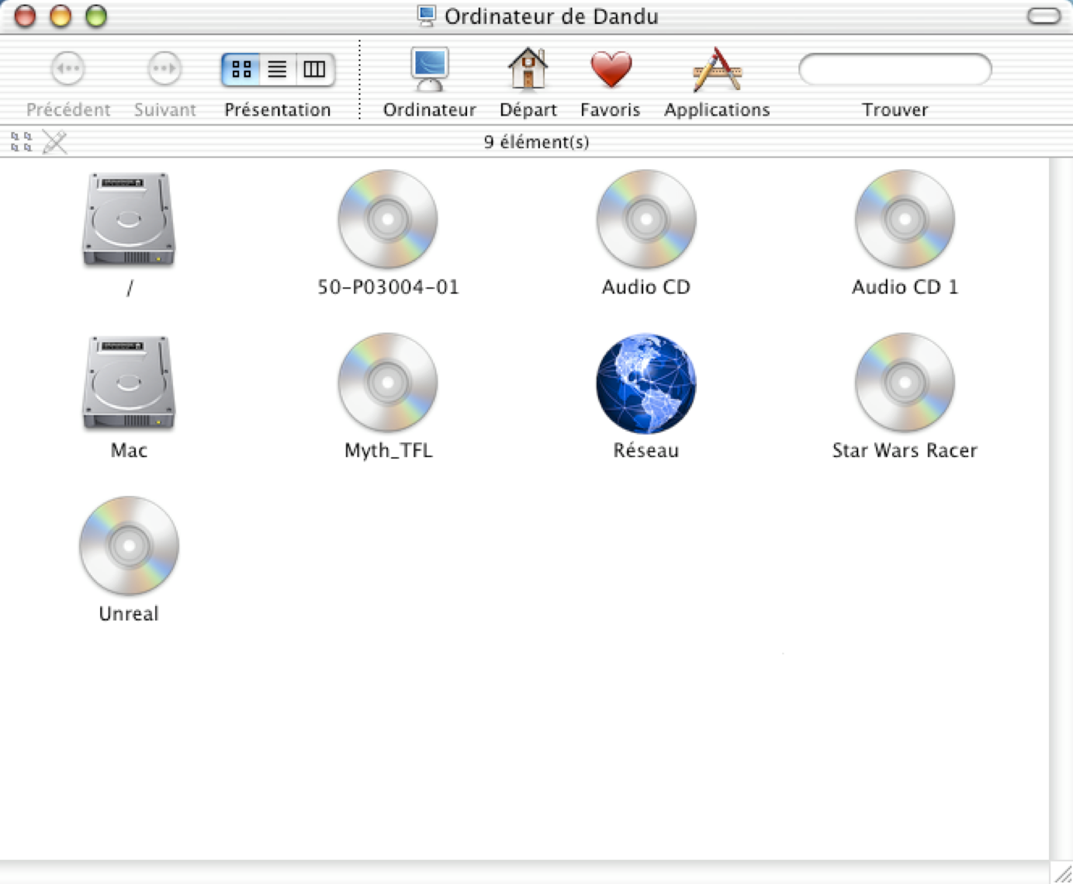Click the vertical scrollbar track
Screen dimensions: 1073x884
click(1061, 508)
